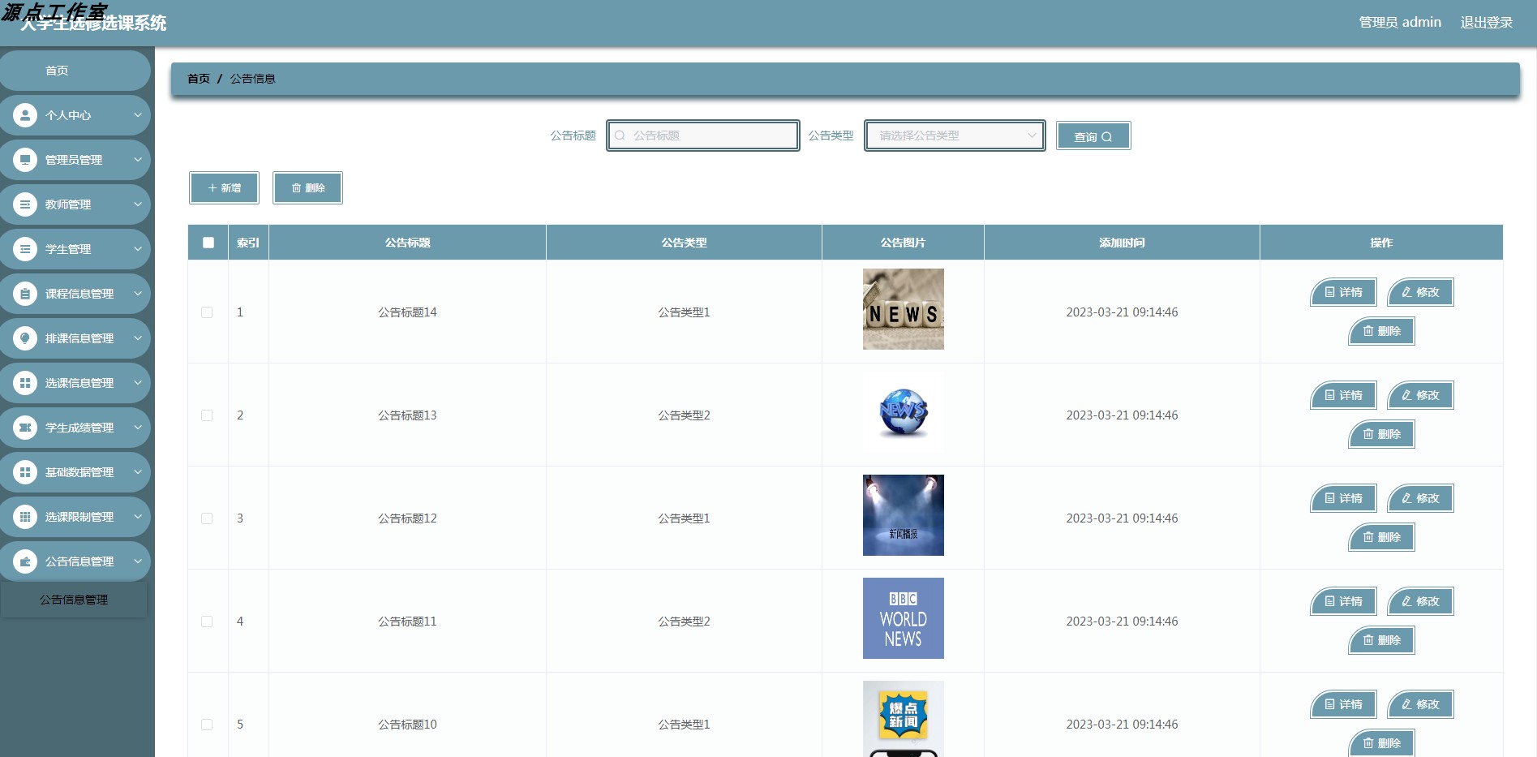Expand the 学生管理 menu chevron
The image size is (1537, 757).
(138, 248)
